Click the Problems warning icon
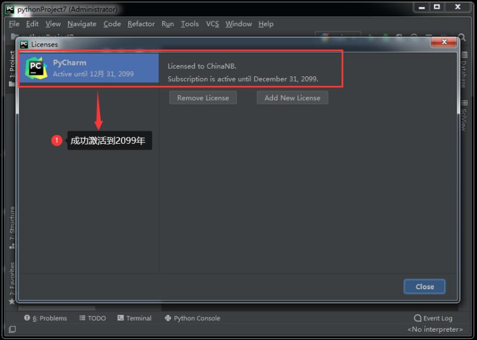 pos(27,318)
